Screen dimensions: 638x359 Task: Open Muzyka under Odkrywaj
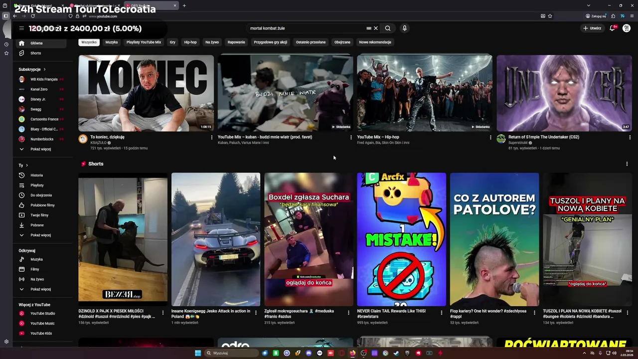click(x=40, y=259)
